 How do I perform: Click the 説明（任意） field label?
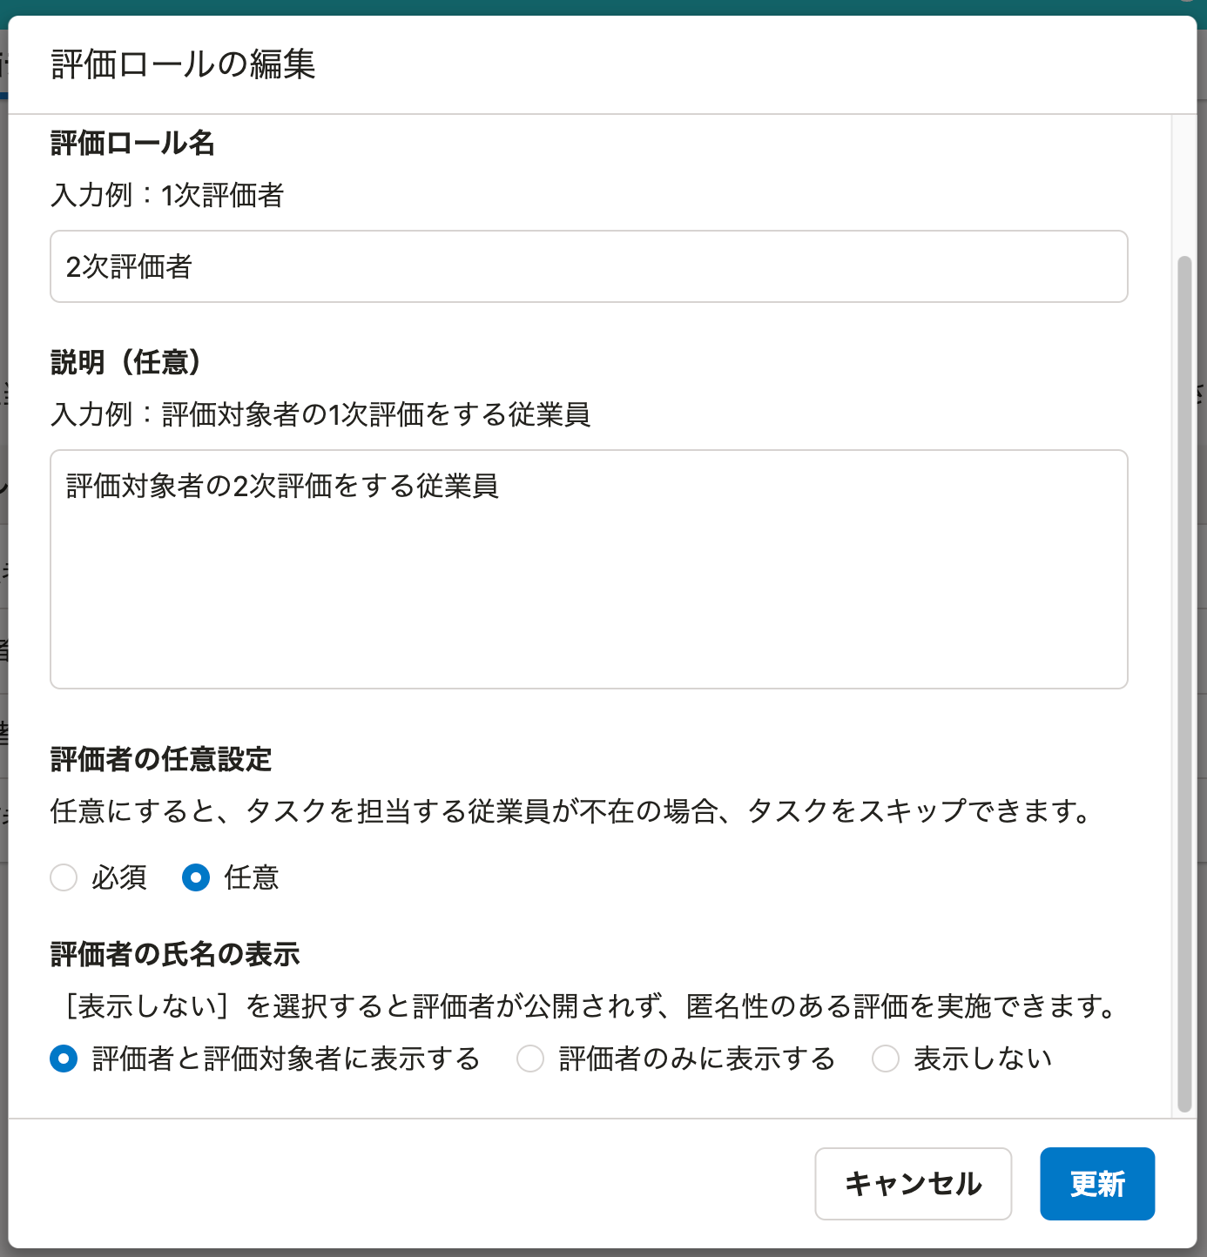126,362
